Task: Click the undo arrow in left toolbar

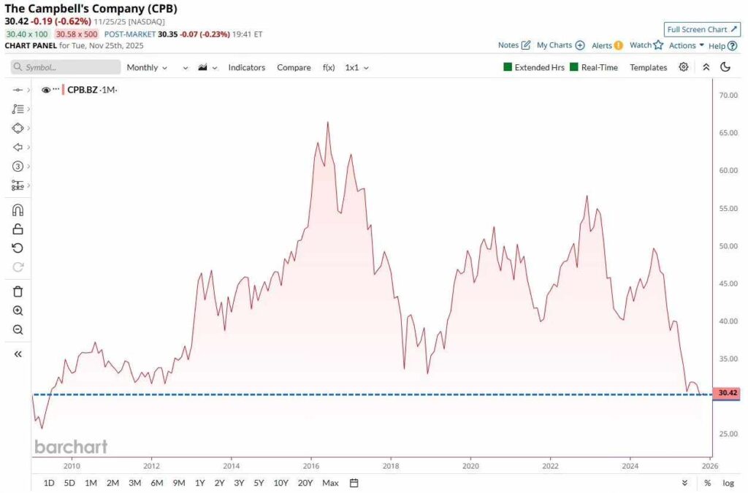Action: coord(18,248)
